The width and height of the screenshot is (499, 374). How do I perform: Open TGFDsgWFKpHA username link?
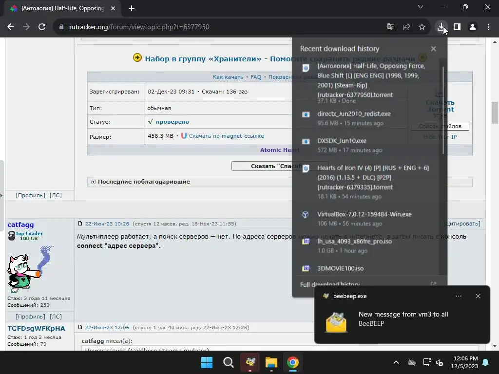[x=36, y=328]
